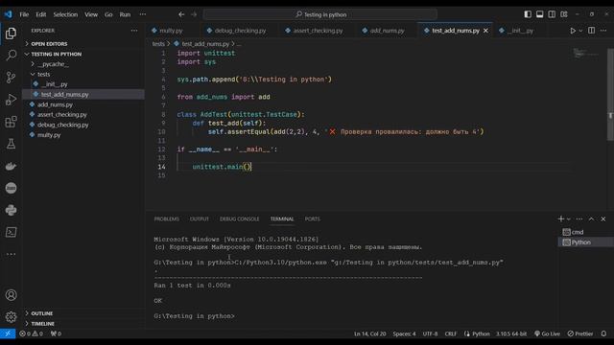
Task: Open the Testing flask view
Action: [11, 144]
